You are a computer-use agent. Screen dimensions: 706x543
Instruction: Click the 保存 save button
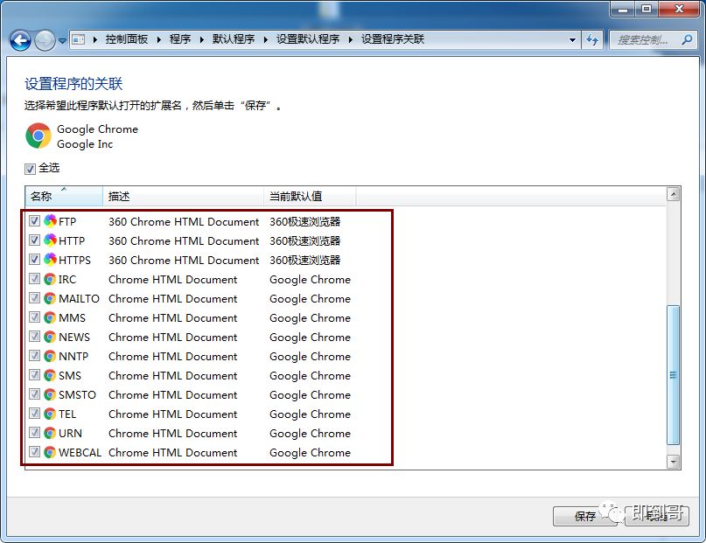(585, 516)
